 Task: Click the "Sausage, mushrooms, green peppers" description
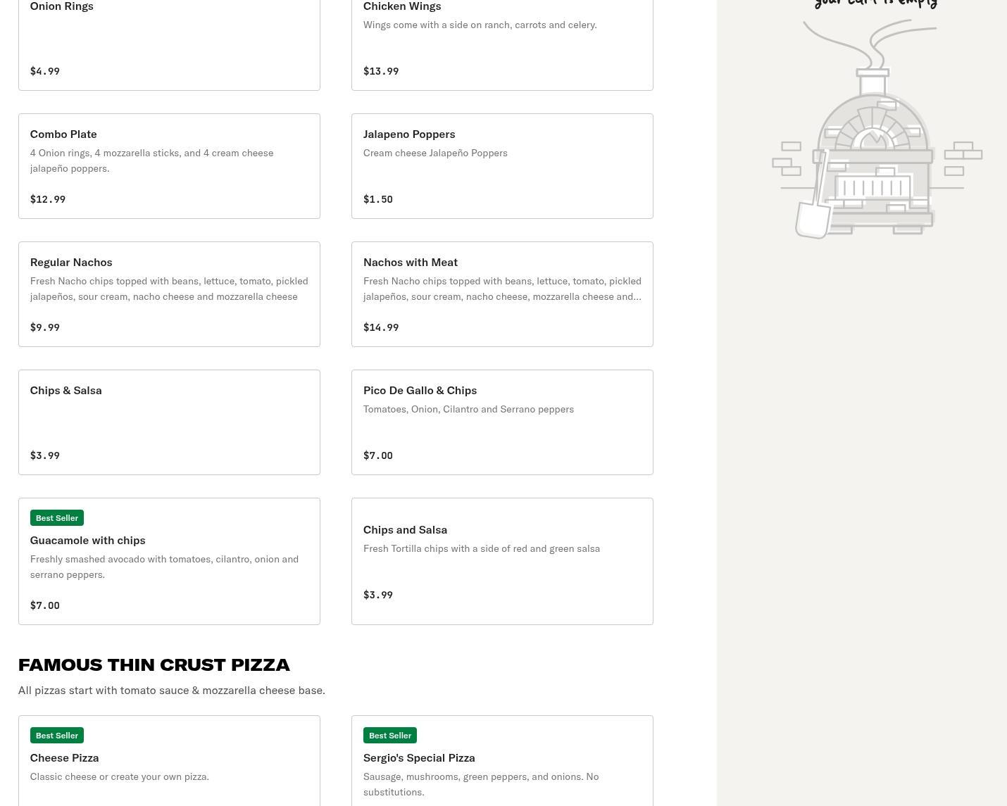click(x=481, y=784)
